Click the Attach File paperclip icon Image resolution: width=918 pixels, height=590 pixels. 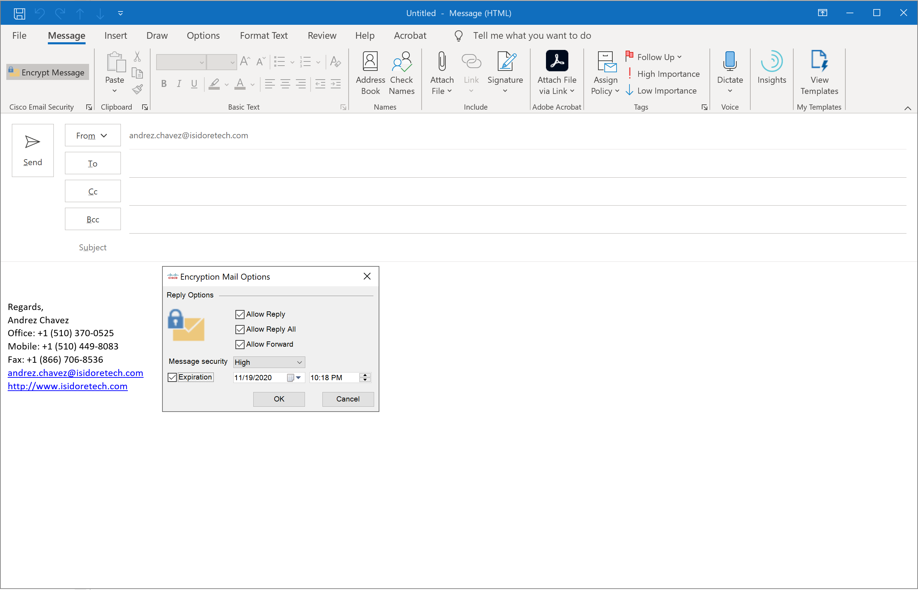(442, 62)
